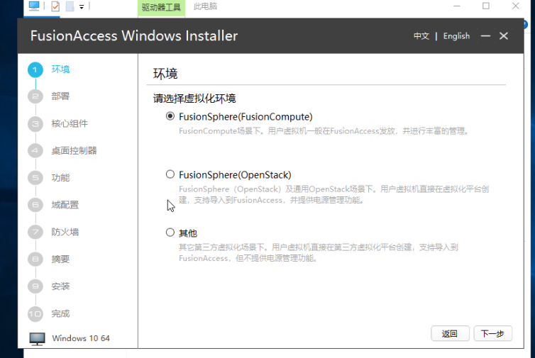Viewport: 535px width, 358px height.
Task: Choose the 其他 radio option
Action: click(x=170, y=233)
